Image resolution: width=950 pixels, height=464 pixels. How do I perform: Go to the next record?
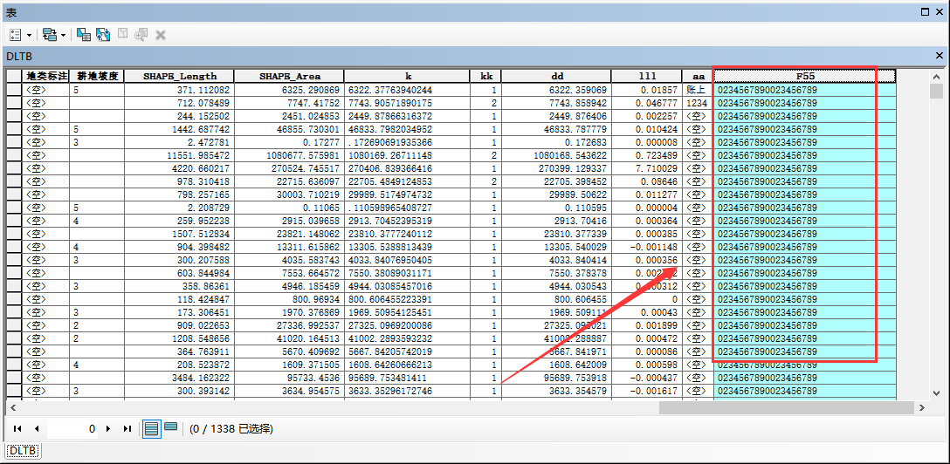[x=108, y=429]
